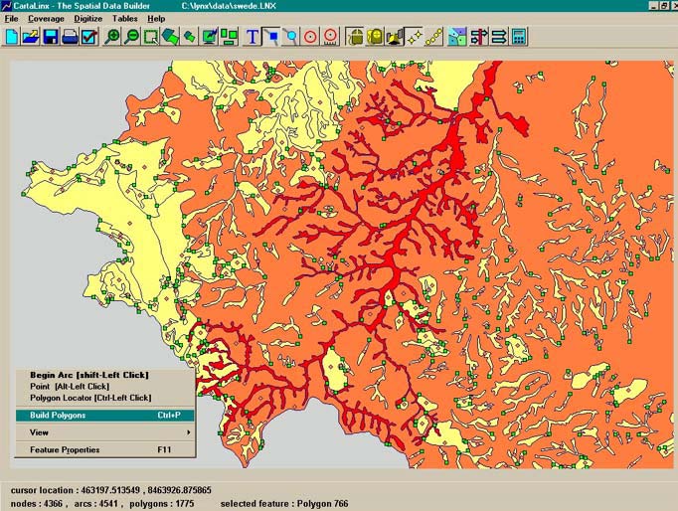Print the map with the printer icon

(x=70, y=37)
